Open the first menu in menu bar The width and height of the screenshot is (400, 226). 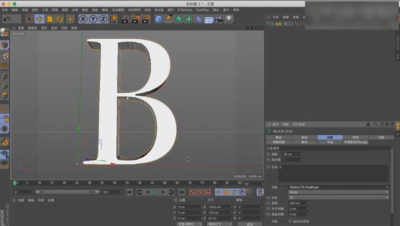[5, 10]
